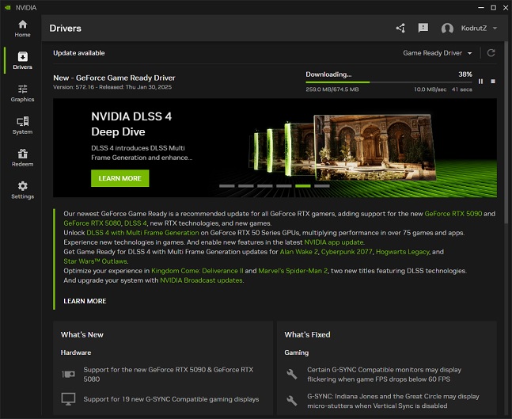
Task: Click the download progress bar
Action: (x=388, y=82)
